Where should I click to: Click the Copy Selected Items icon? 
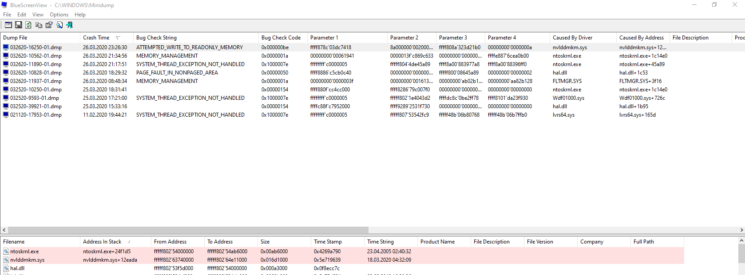39,25
